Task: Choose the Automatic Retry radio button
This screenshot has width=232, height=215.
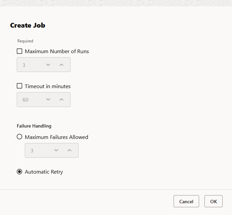Action: coord(19,172)
